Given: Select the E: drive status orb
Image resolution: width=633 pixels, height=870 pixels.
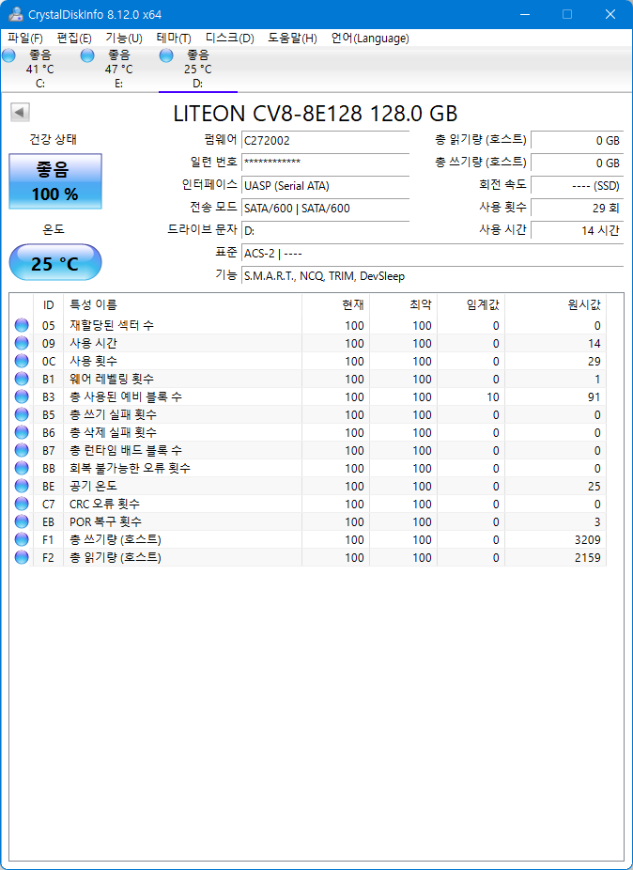Looking at the screenshot, I should tap(87, 55).
